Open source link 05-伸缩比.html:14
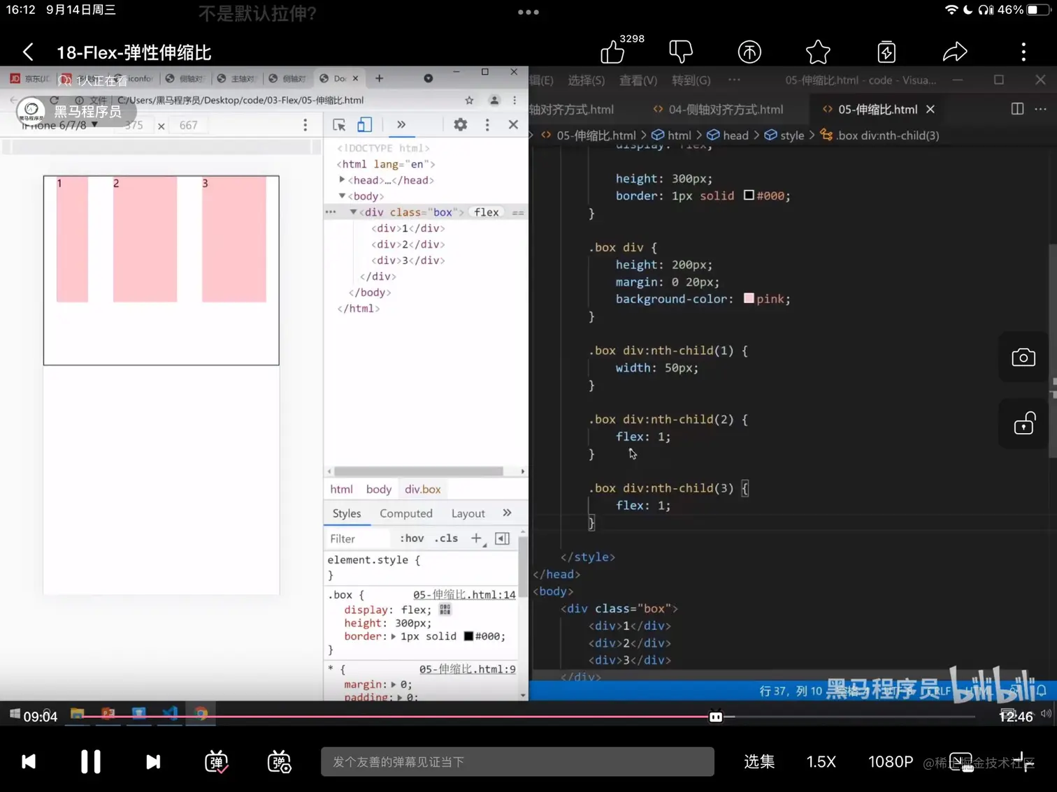The width and height of the screenshot is (1057, 792). pos(464,594)
